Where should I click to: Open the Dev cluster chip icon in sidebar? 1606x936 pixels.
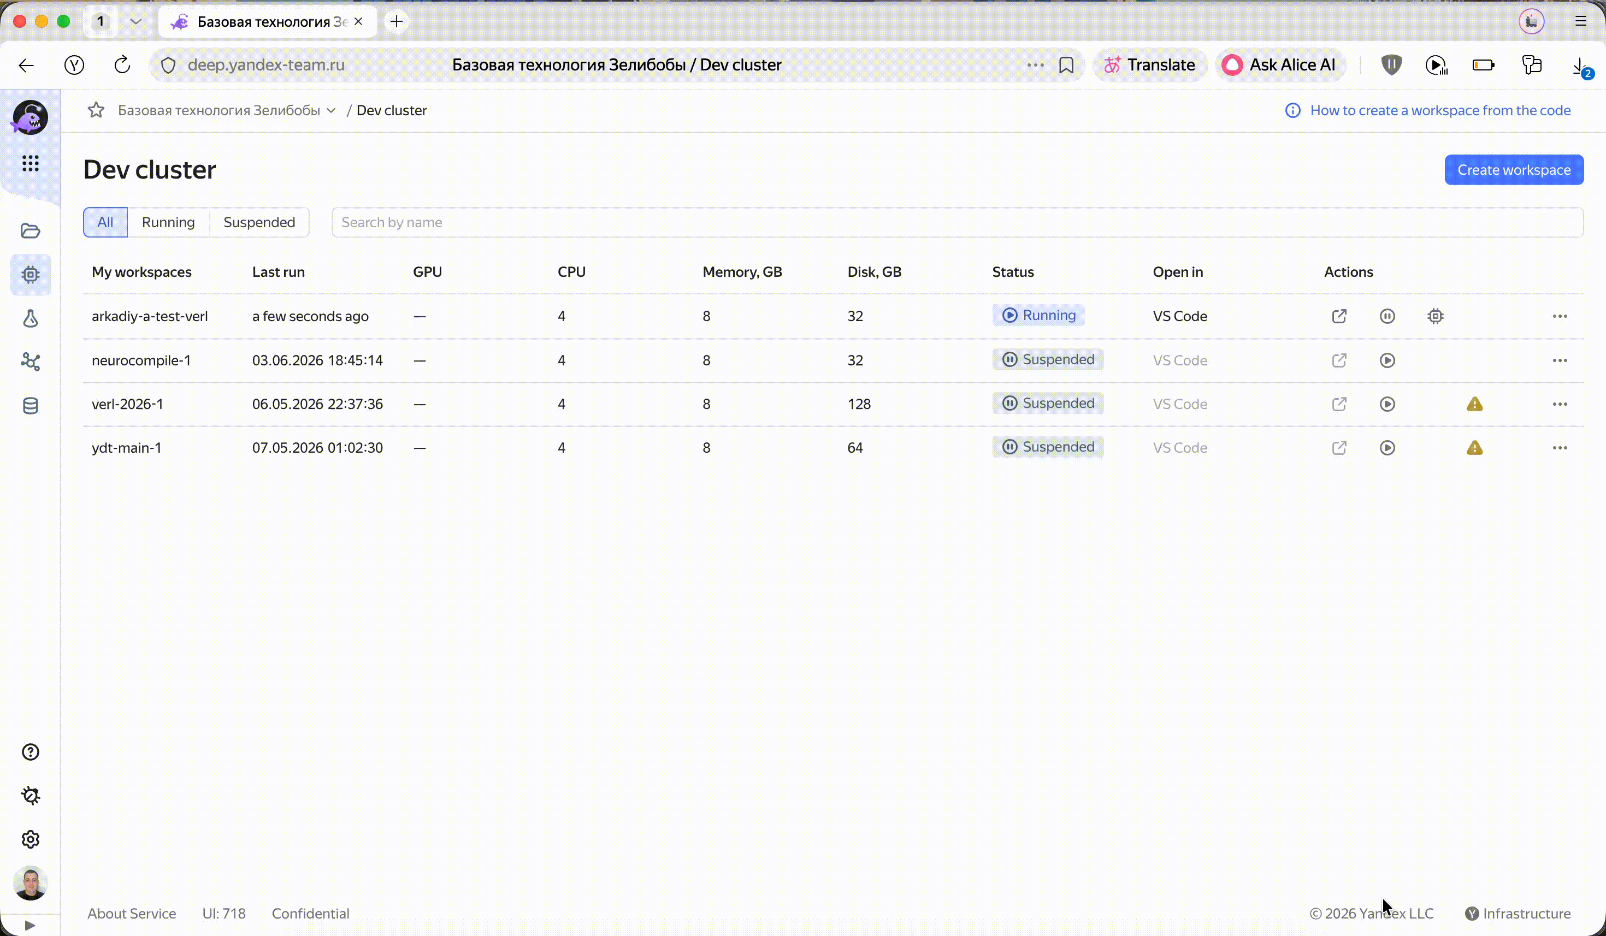[30, 275]
